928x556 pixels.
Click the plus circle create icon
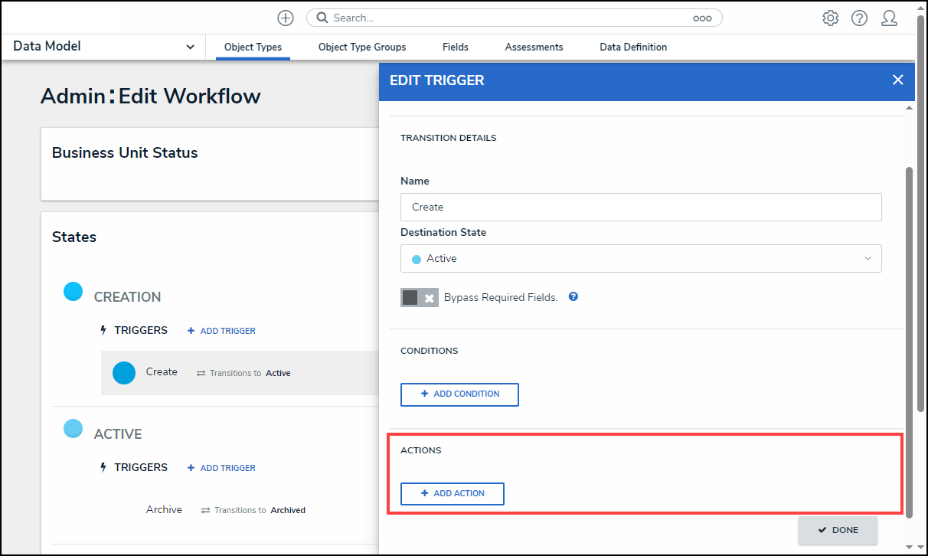(x=286, y=18)
